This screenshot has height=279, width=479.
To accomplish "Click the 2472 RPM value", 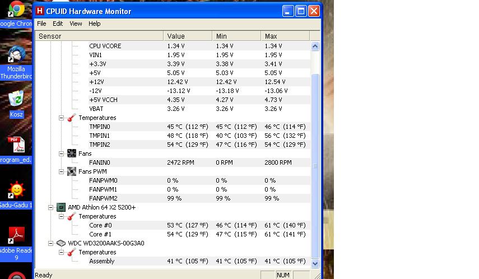I will point(180,162).
